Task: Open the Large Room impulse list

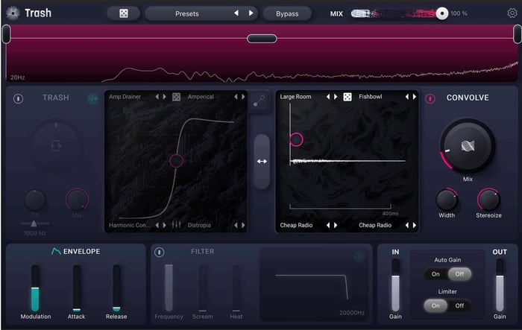Action: [x=295, y=97]
